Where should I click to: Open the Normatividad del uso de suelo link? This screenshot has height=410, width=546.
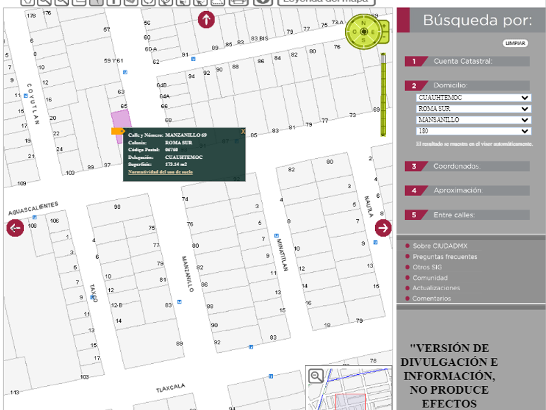coord(160,172)
